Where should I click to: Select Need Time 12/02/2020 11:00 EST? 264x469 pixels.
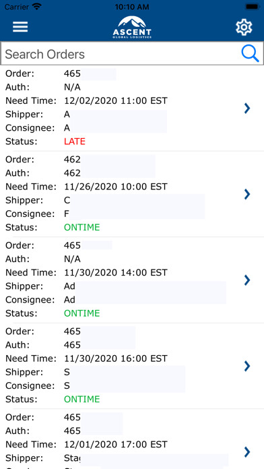click(116, 100)
